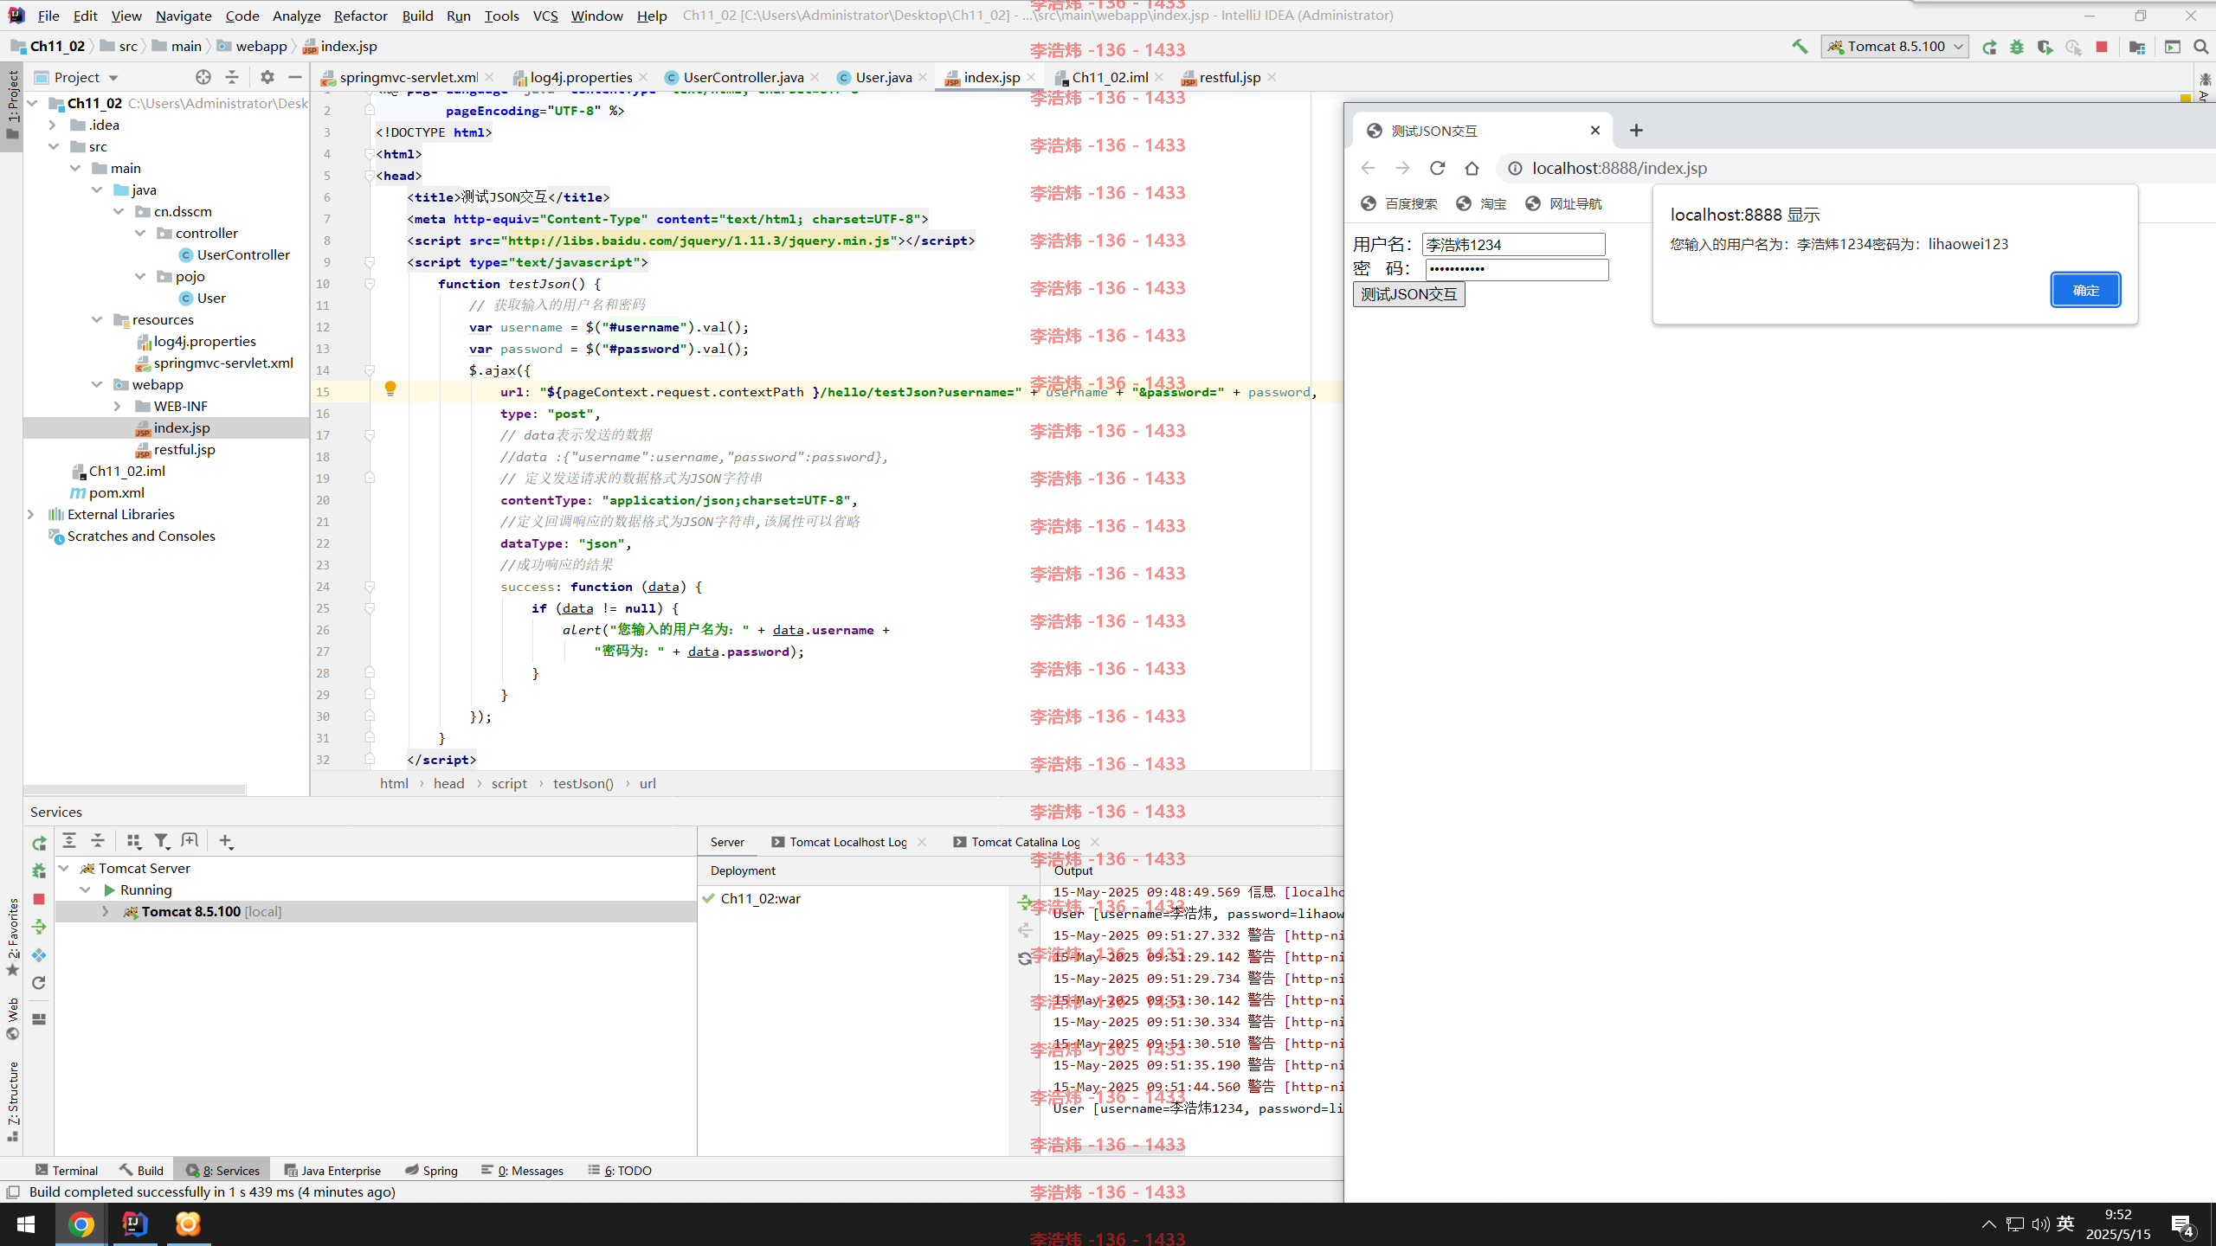Click the 测试JSON交互 button
Image resolution: width=2216 pixels, height=1246 pixels.
click(x=1408, y=294)
